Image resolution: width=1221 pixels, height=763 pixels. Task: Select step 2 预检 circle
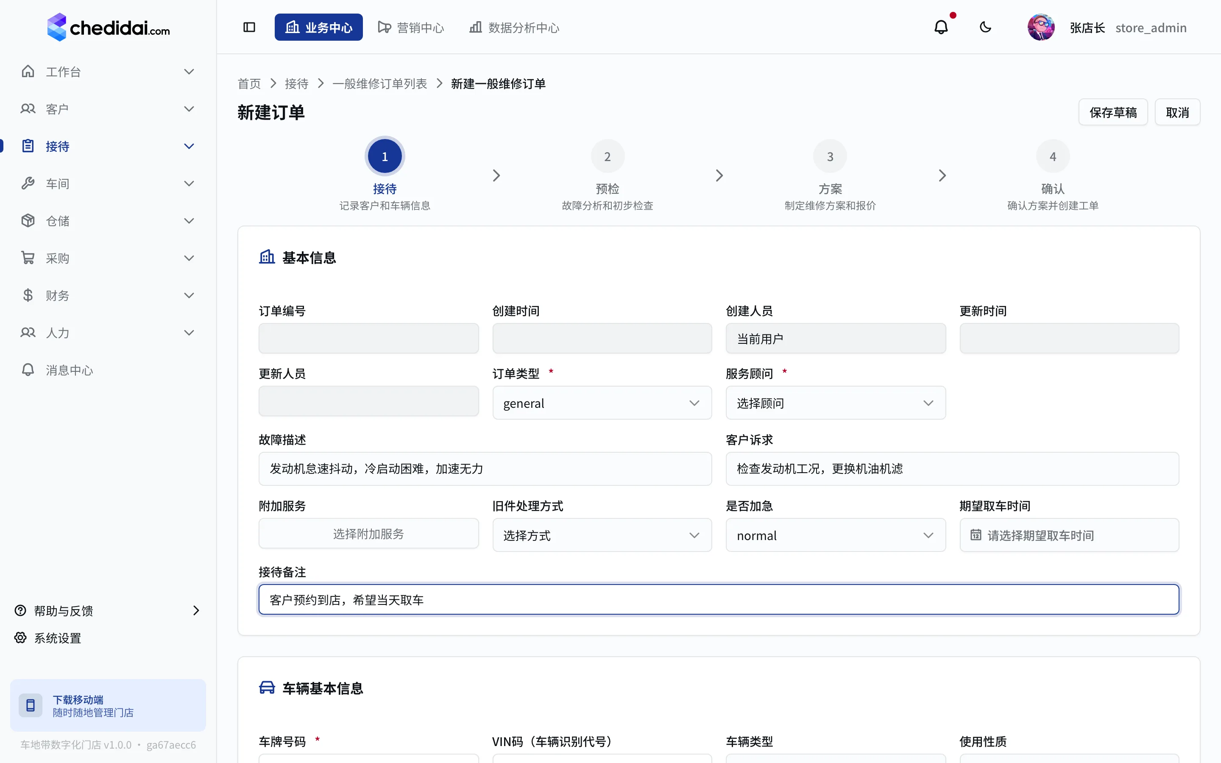click(608, 156)
